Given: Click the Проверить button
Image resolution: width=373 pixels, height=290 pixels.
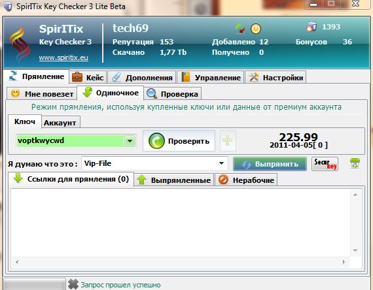Looking at the screenshot, I should click(x=179, y=141).
